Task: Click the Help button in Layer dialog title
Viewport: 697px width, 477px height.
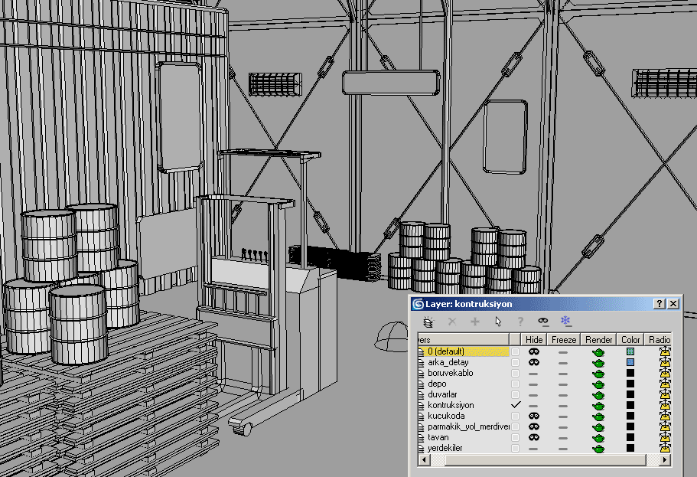Action: (660, 304)
